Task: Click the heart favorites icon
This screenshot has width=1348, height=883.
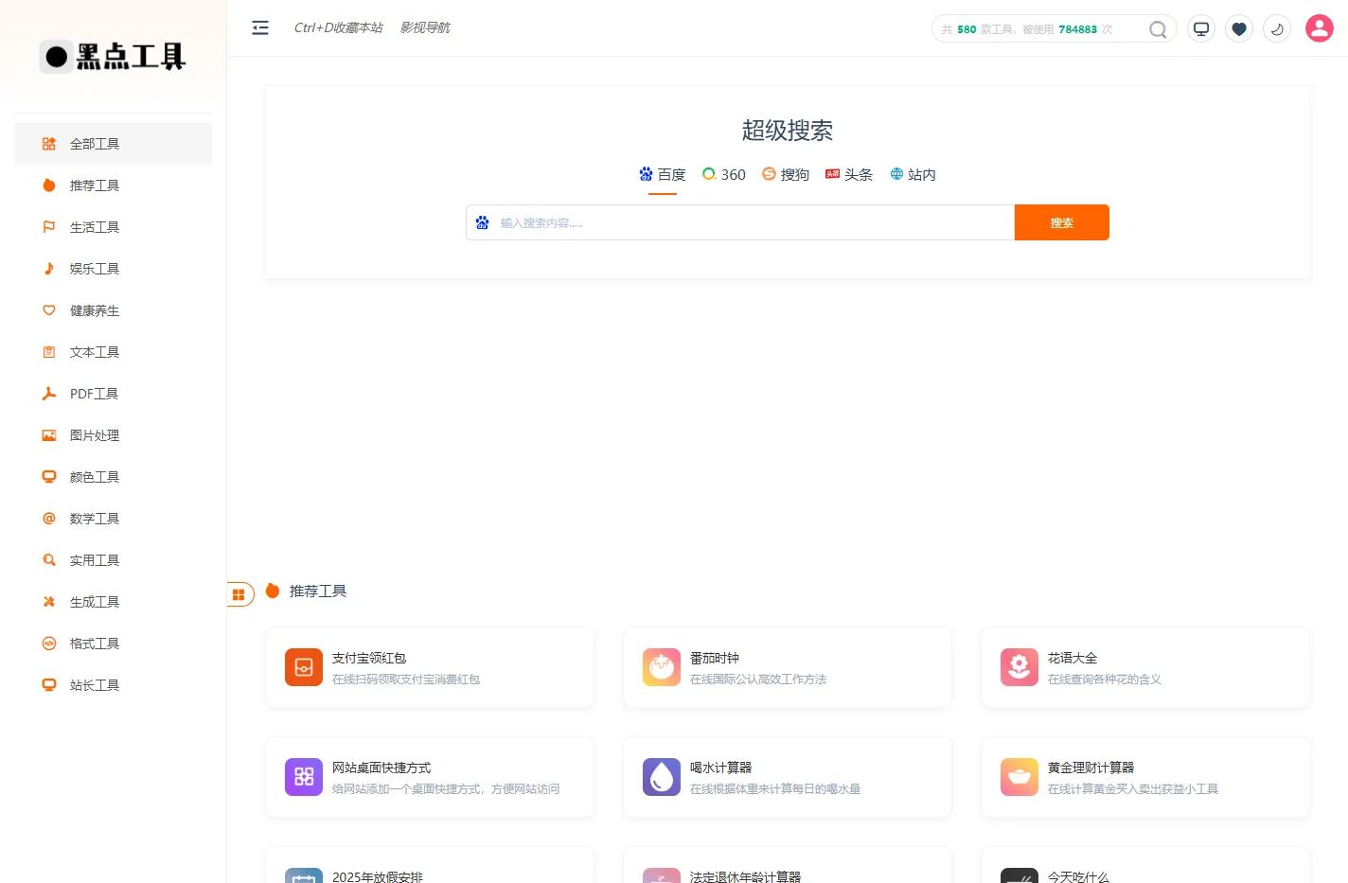Action: click(1239, 28)
